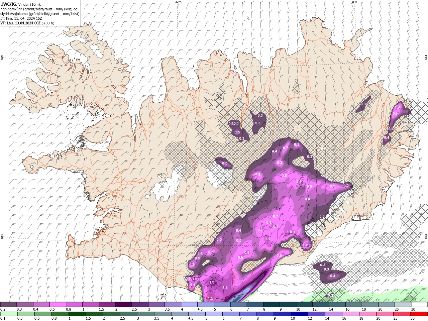Click the '15W' longitude label at top edge

click(354, 2)
